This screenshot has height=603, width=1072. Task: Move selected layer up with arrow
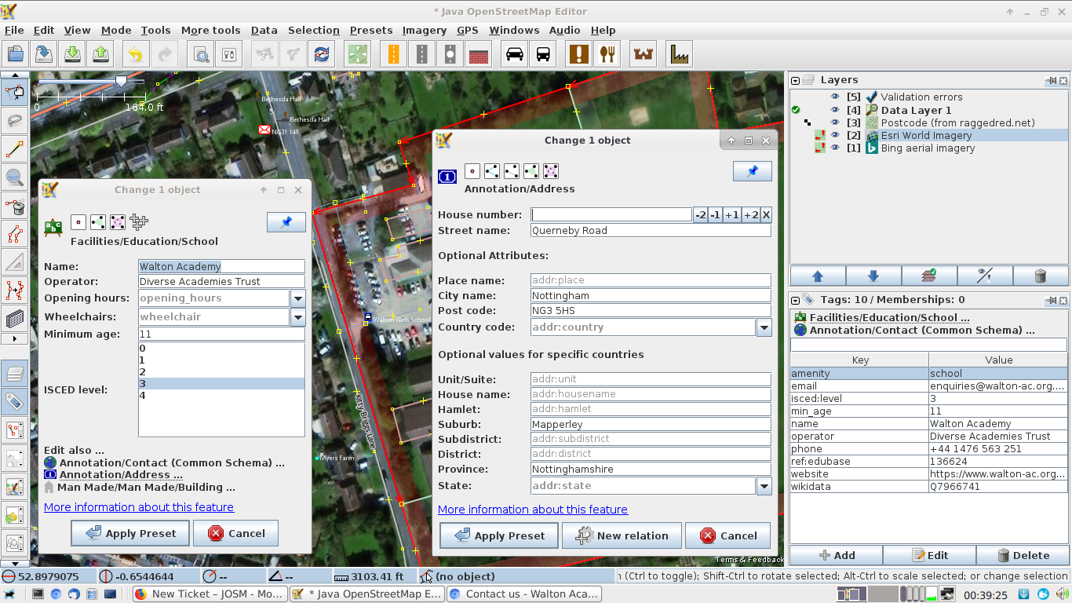point(817,276)
